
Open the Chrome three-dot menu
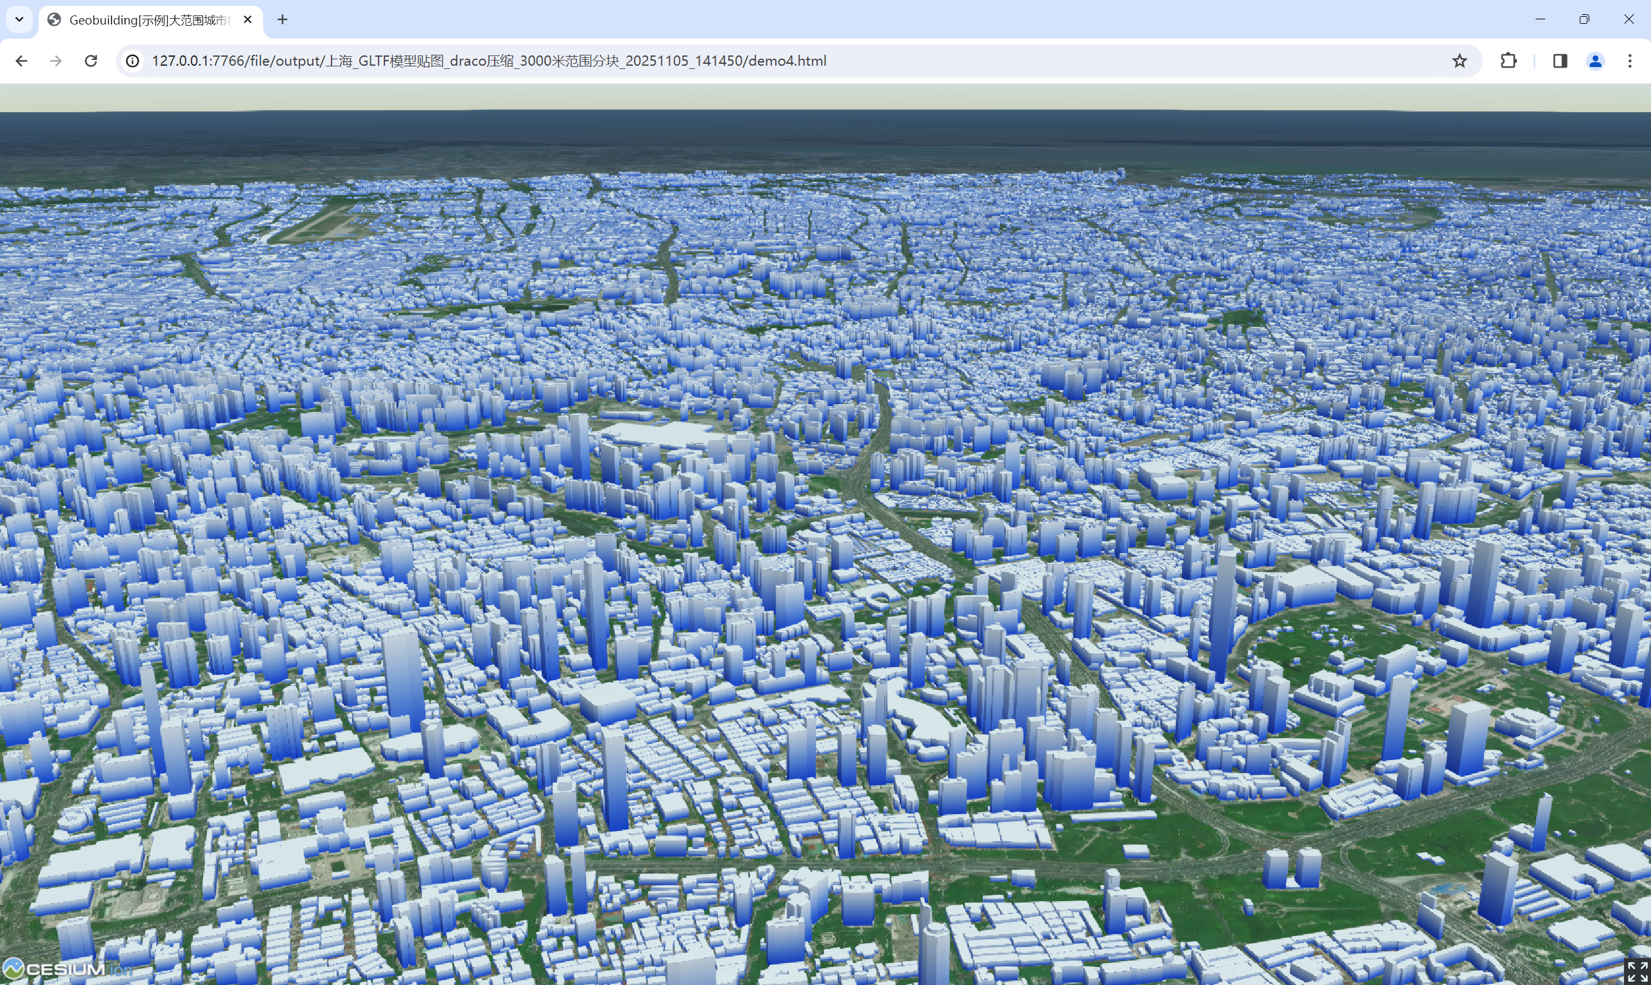point(1629,61)
